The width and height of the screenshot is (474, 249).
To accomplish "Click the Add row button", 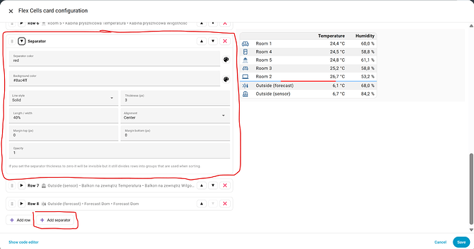I will tap(20, 220).
